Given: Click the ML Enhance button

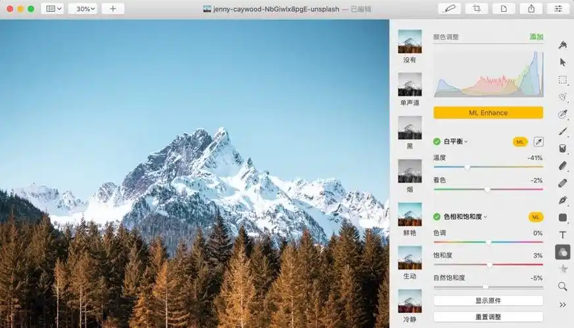Looking at the screenshot, I should pos(488,113).
